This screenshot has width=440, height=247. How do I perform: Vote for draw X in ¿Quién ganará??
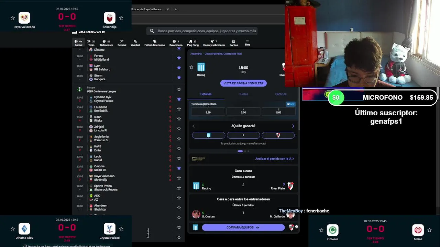tap(243, 135)
